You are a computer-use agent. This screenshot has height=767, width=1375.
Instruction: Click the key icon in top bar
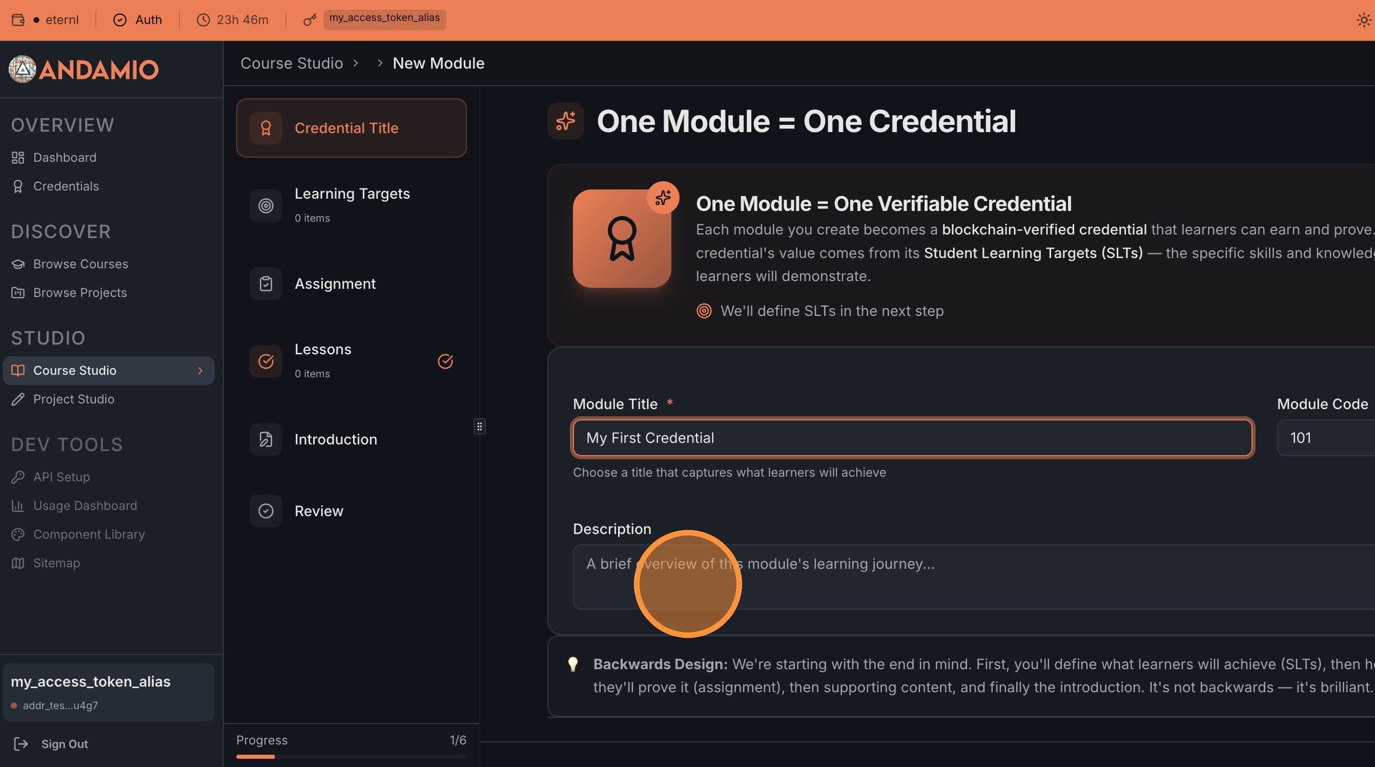(310, 20)
